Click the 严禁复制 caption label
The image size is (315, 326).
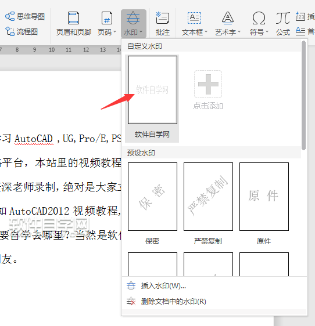pyautogui.click(x=208, y=241)
